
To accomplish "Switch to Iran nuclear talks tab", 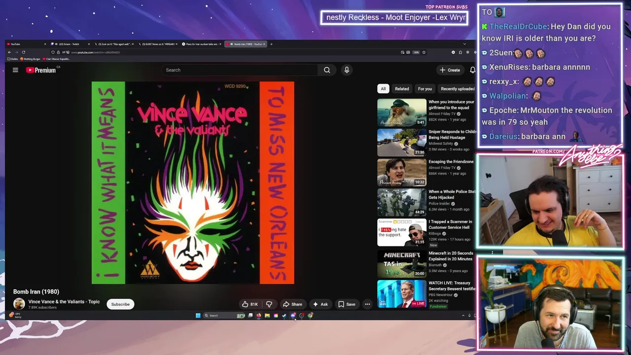I will click(x=202, y=44).
